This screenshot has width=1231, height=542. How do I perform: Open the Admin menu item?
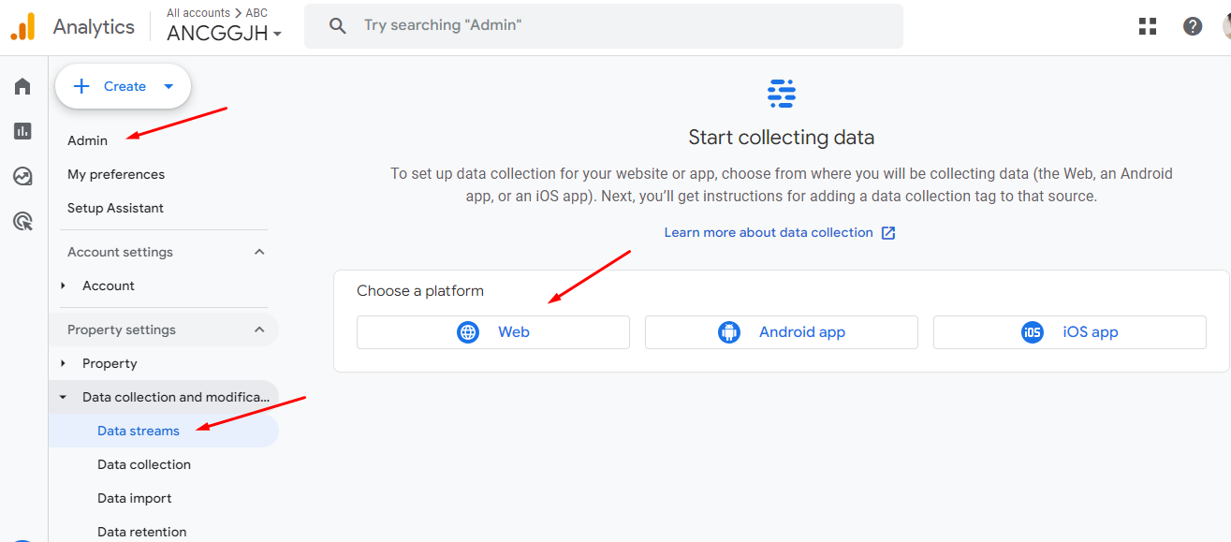(88, 140)
